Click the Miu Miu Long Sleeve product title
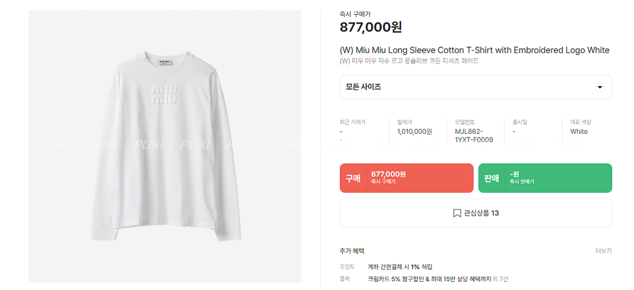This screenshot has height=290, width=634. pyautogui.click(x=474, y=50)
